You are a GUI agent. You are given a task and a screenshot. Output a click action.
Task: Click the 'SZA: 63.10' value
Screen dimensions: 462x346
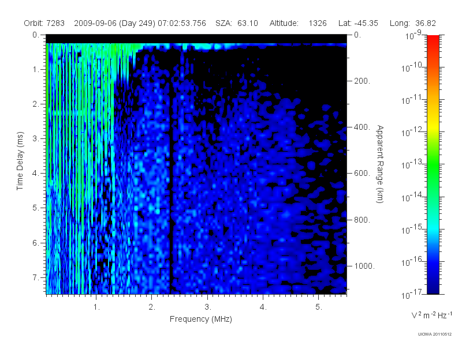point(237,23)
